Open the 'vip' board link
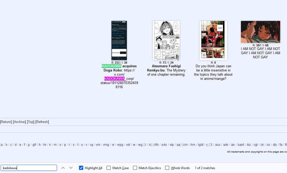287x173 pixels. click(x=172, y=145)
